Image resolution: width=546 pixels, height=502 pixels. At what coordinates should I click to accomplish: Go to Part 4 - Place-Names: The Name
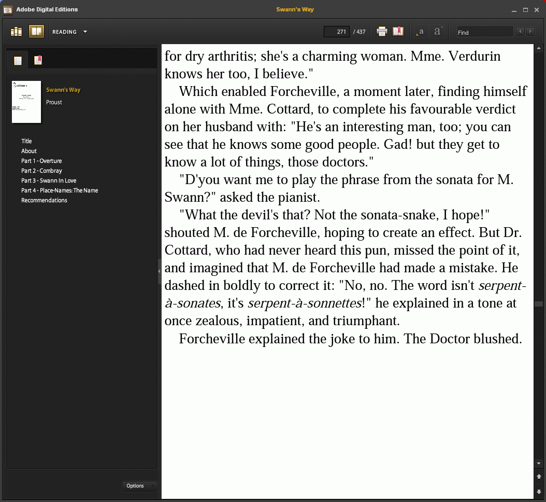pyautogui.click(x=60, y=190)
